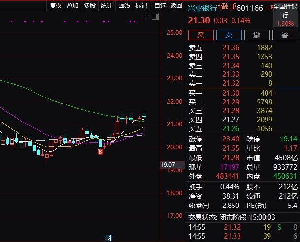Click the 撤 cancel order button

click(257, 35)
